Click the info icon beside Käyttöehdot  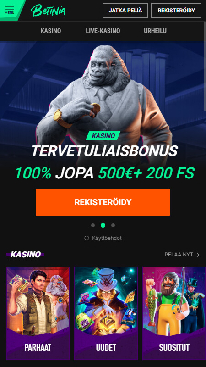pos(87,238)
